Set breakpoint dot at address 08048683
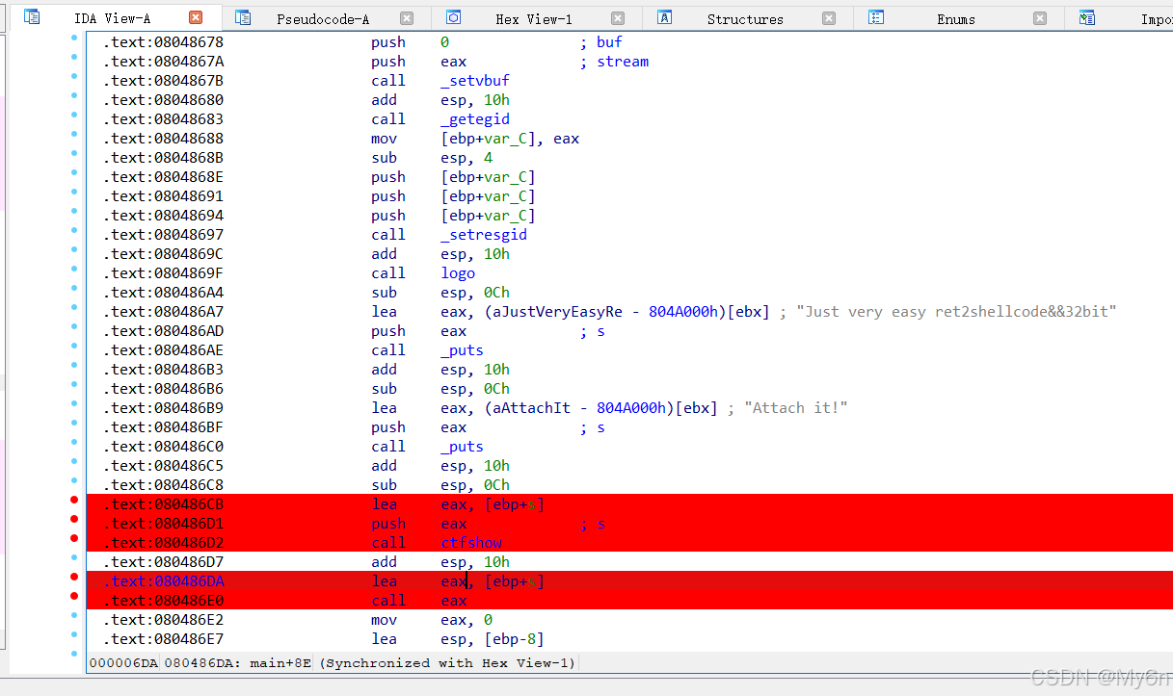The width and height of the screenshot is (1173, 696). pyautogui.click(x=74, y=116)
